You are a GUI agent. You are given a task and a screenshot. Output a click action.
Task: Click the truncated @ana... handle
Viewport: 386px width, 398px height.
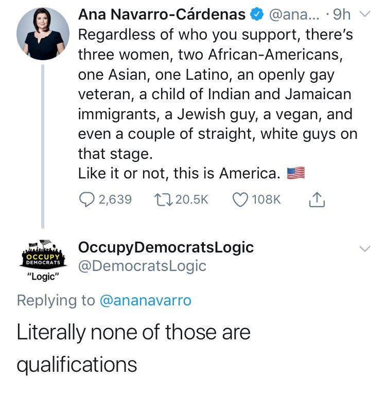[294, 15]
